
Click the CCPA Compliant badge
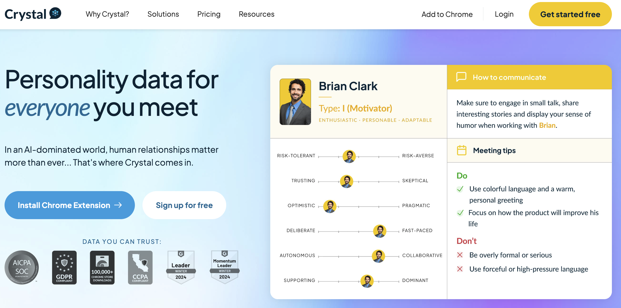(x=140, y=267)
